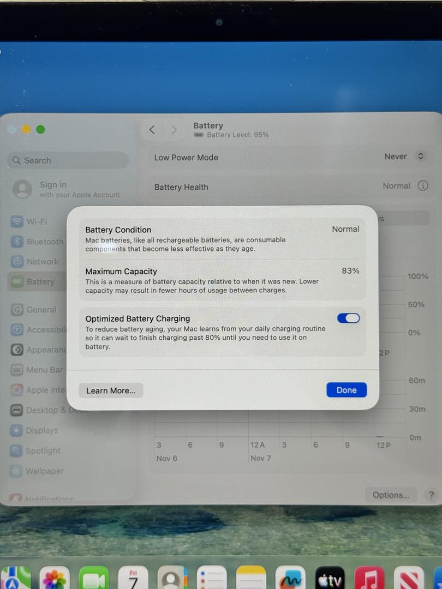
Task: Sign in with your Apple Account
Action: tap(66, 189)
